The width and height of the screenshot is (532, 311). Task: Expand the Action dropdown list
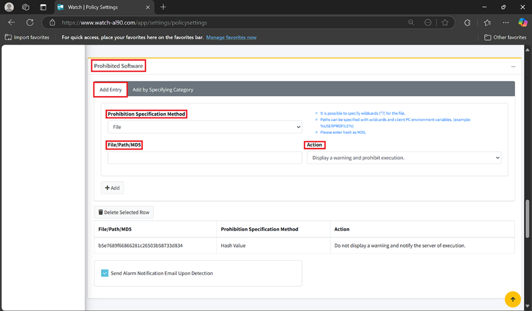pyautogui.click(x=404, y=158)
